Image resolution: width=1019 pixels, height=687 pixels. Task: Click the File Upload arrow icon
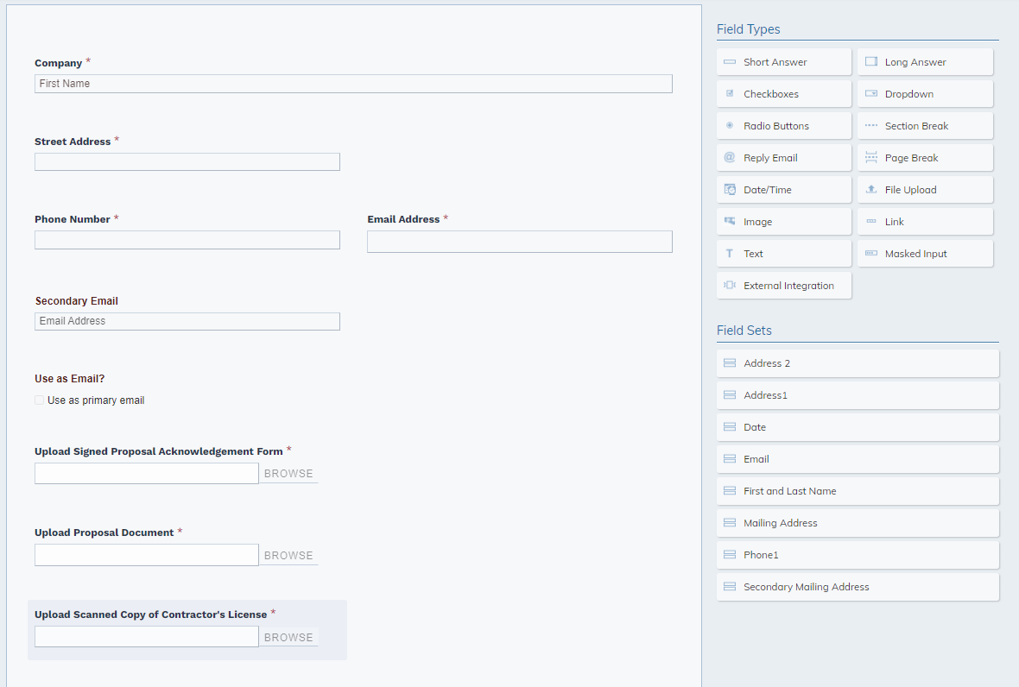click(x=870, y=189)
